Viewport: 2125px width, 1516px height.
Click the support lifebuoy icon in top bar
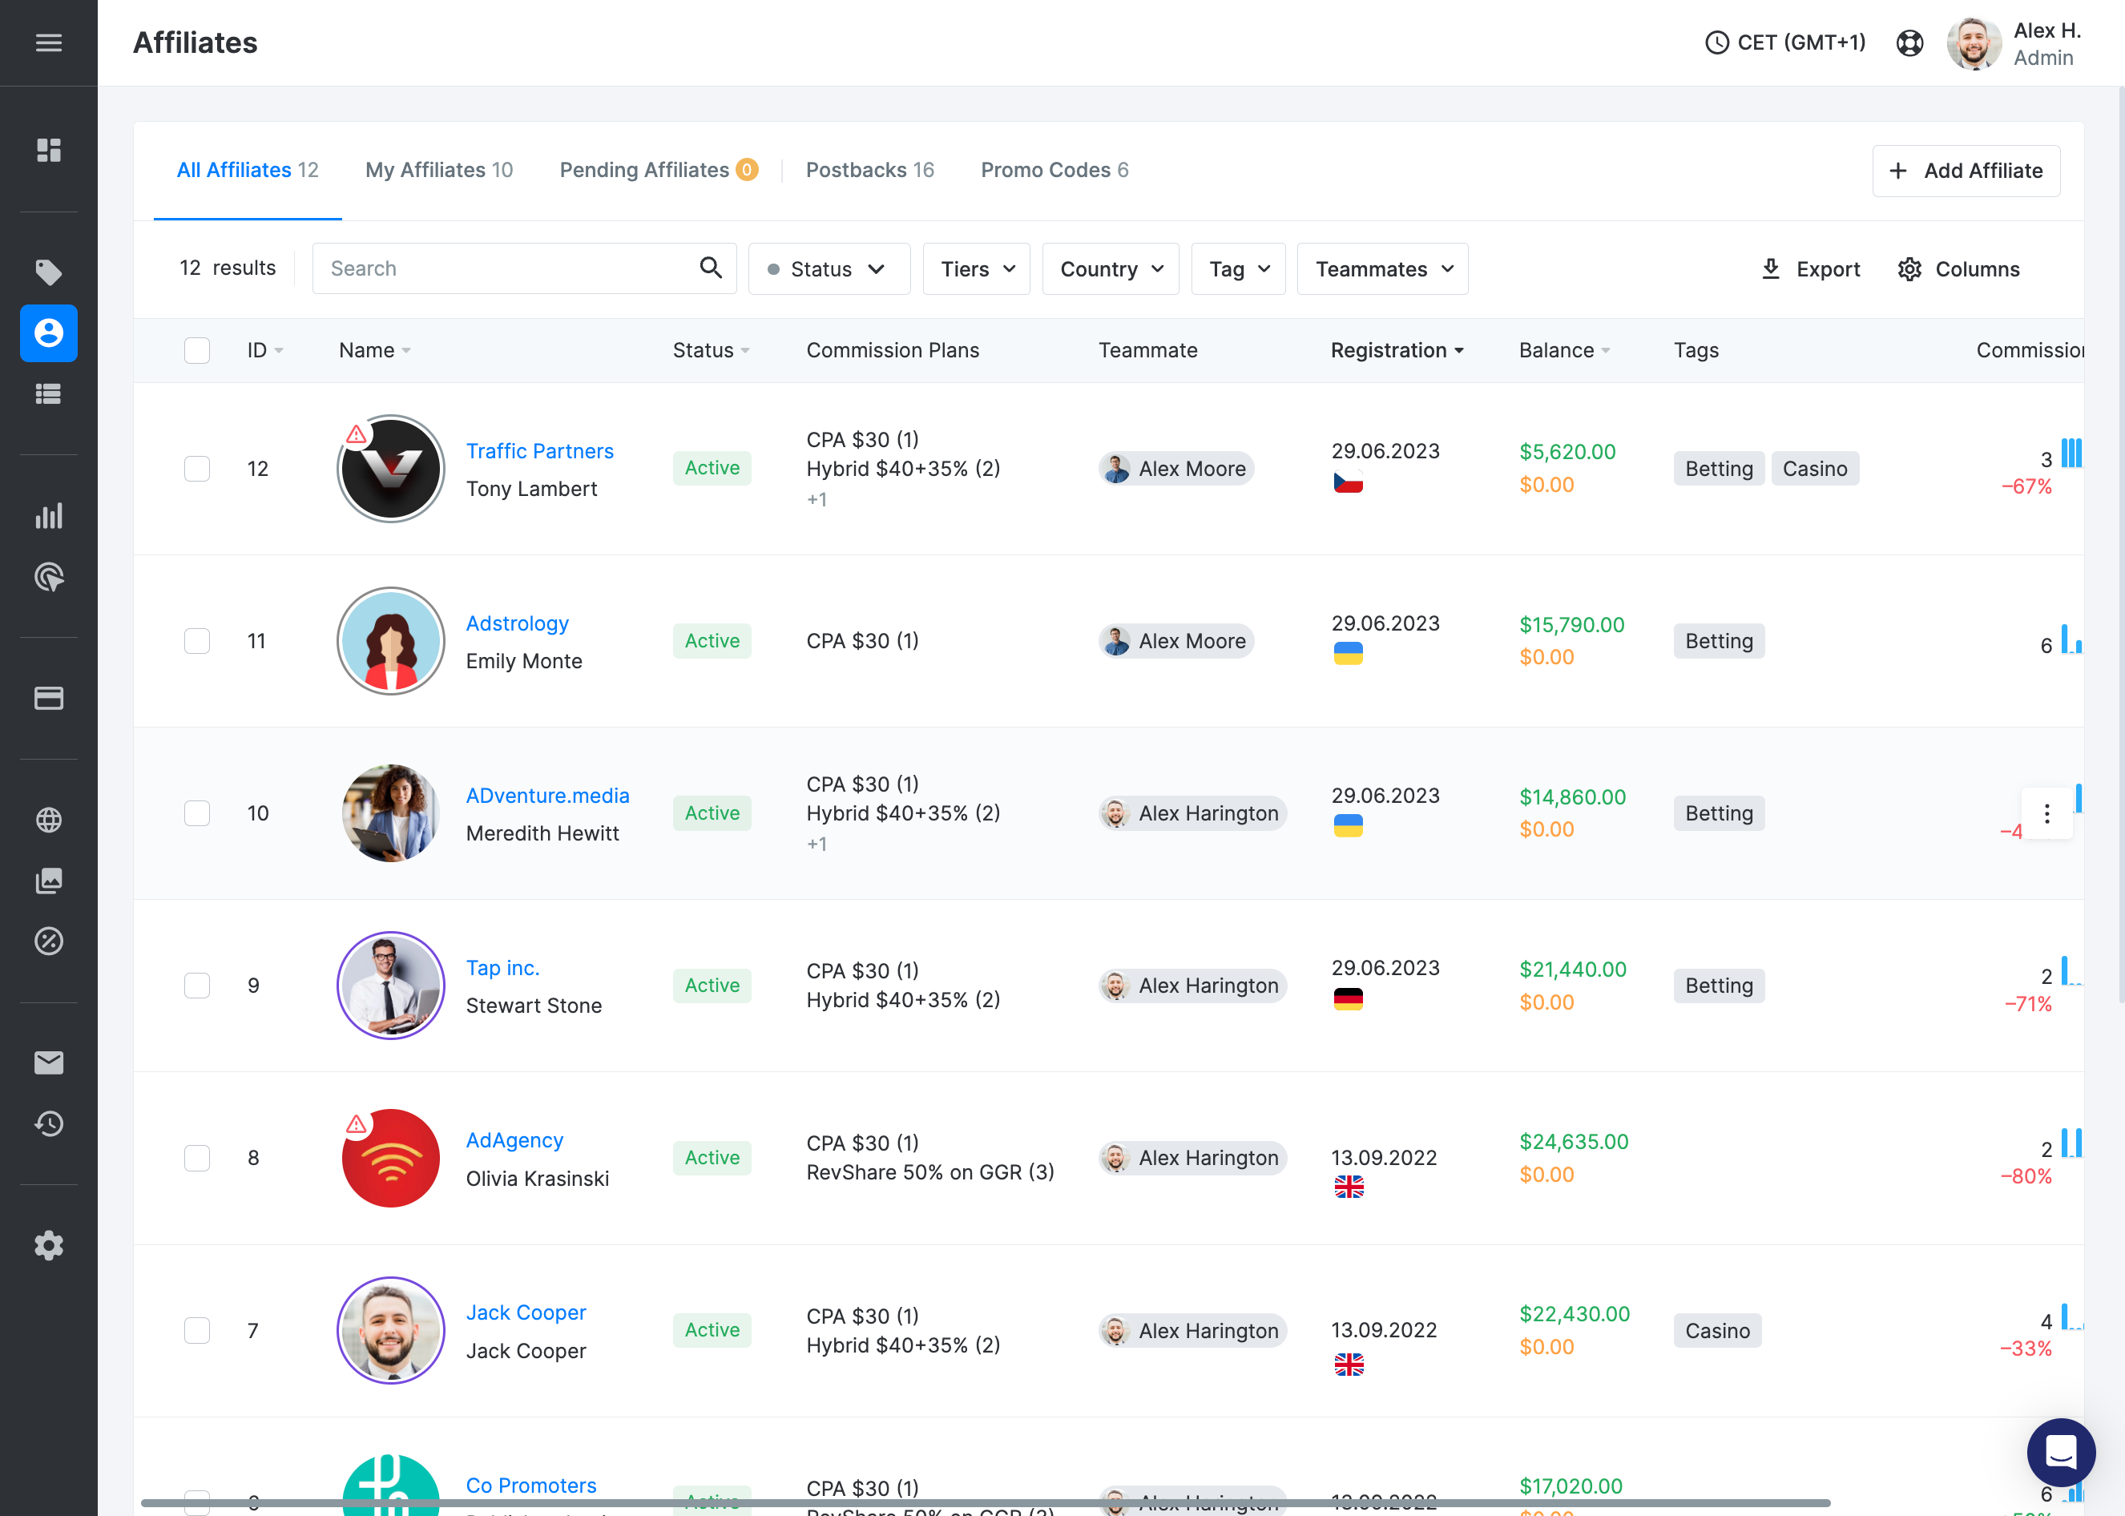[x=1909, y=43]
